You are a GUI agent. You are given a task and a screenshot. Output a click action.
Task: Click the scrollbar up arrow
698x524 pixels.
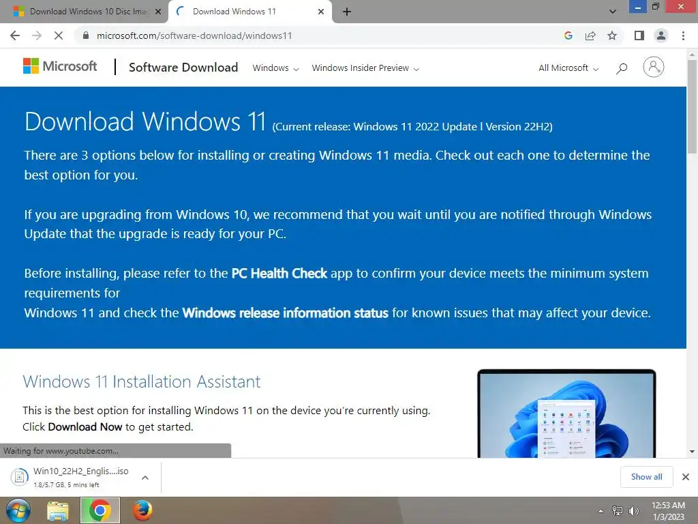tap(692, 55)
